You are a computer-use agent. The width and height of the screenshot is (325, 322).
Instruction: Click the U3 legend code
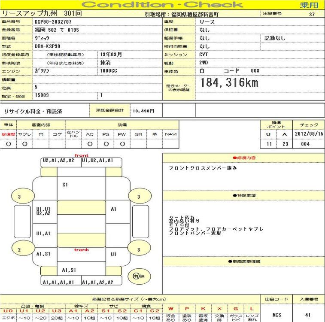click(57, 311)
